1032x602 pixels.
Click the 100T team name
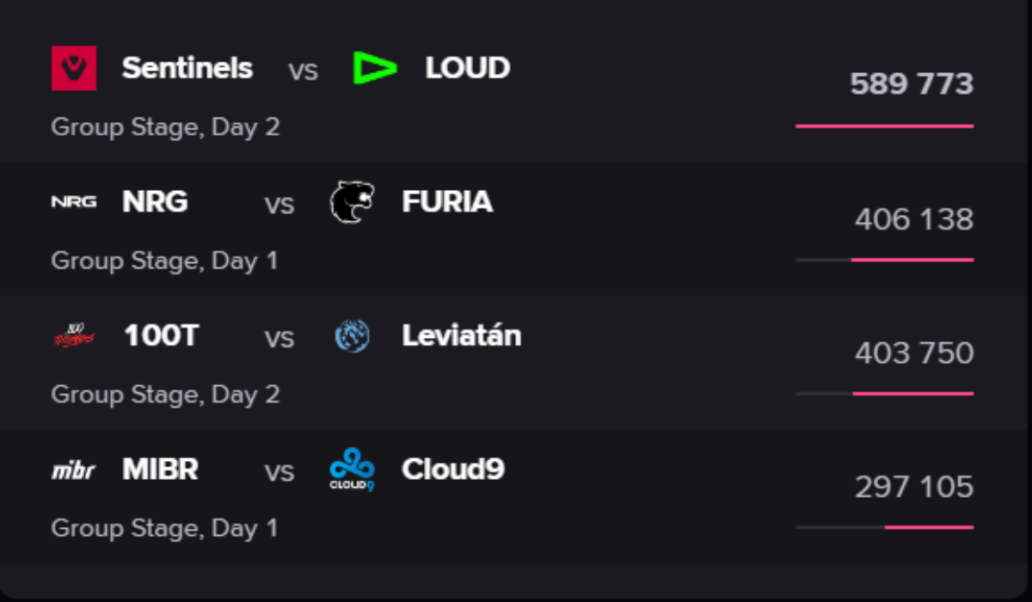(161, 336)
